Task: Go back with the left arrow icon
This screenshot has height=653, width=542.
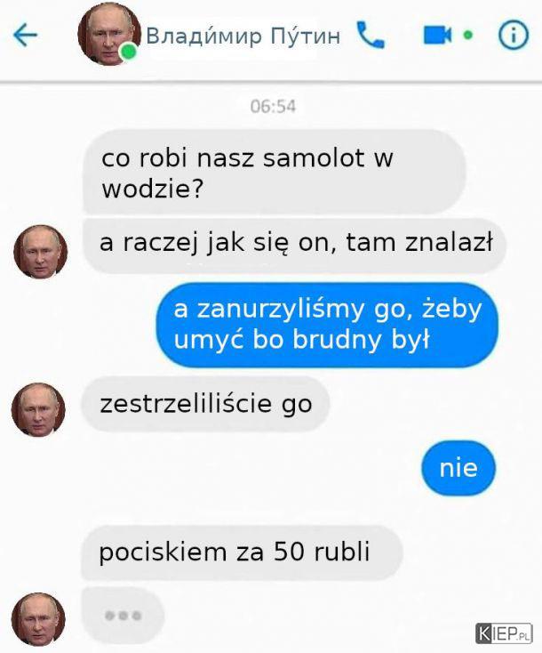Action: pyautogui.click(x=26, y=35)
